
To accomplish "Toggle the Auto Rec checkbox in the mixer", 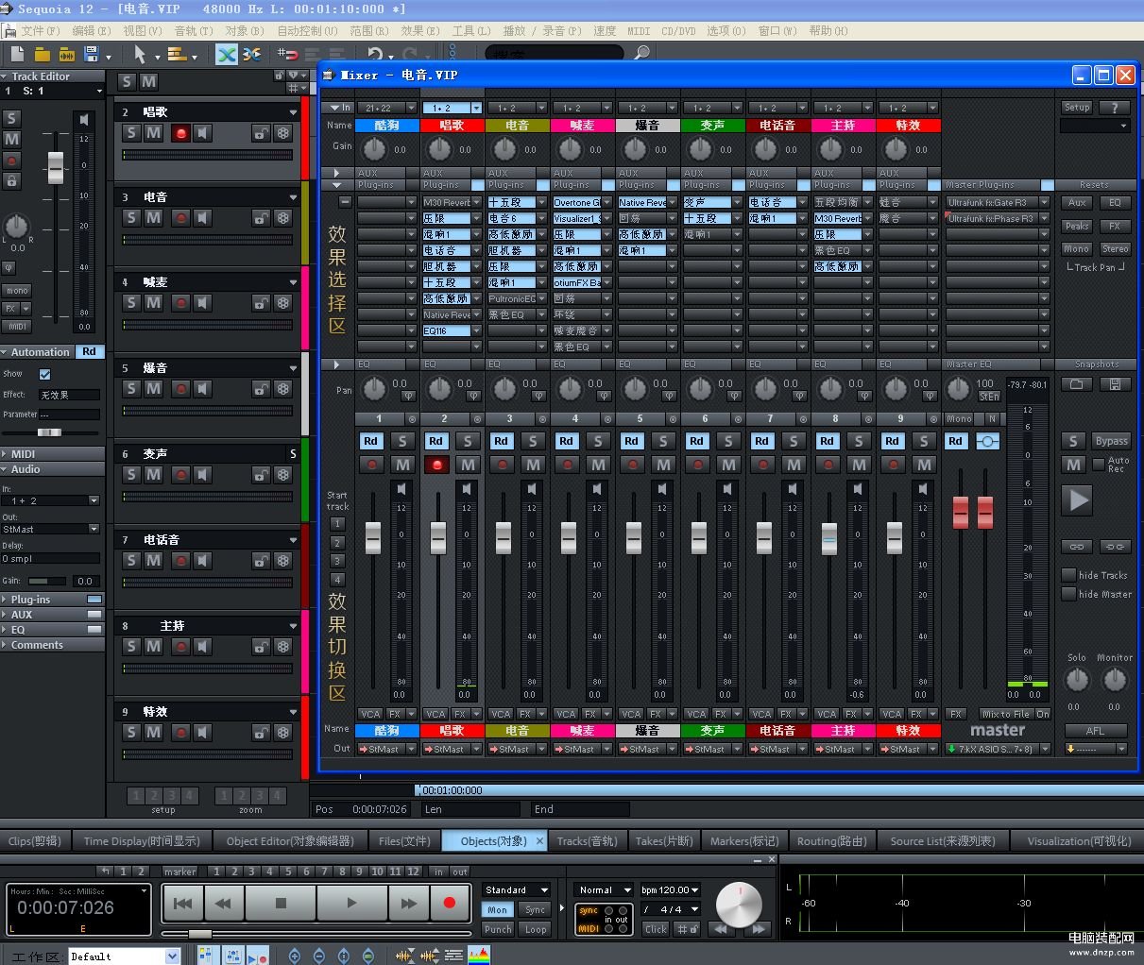I will (x=1099, y=464).
